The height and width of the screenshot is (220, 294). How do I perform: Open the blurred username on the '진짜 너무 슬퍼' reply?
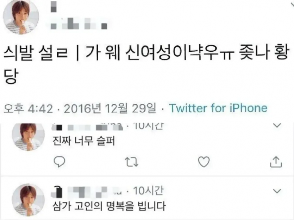87,127
